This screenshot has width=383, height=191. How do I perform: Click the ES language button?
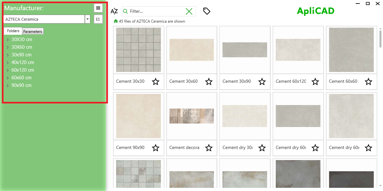98,19
